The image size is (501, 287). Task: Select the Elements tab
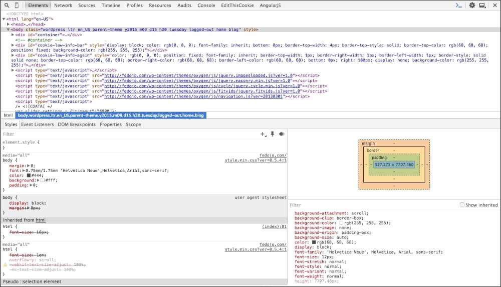pyautogui.click(x=38, y=5)
